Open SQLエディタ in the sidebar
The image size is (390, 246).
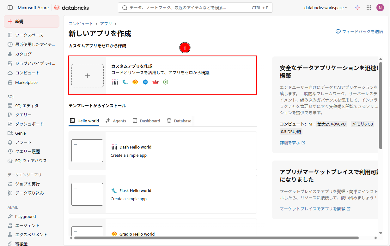coord(27,106)
